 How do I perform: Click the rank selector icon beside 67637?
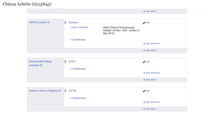[65, 61]
